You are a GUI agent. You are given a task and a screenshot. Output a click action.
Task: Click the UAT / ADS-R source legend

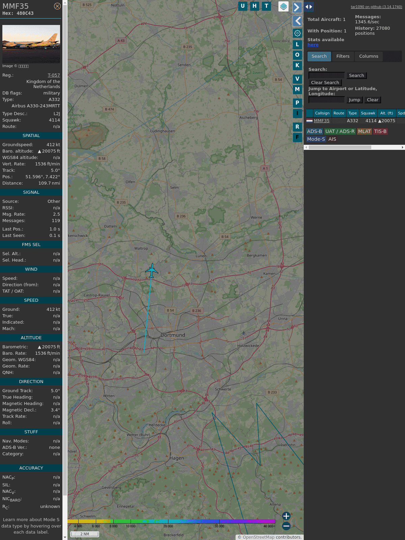340,132
